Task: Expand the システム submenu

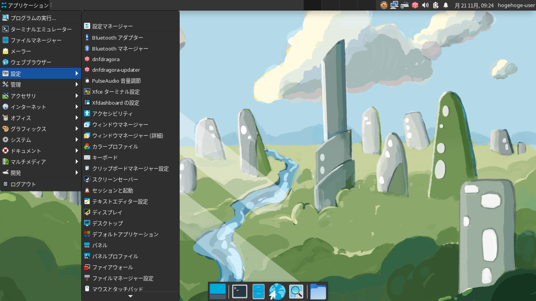Action: pos(40,140)
